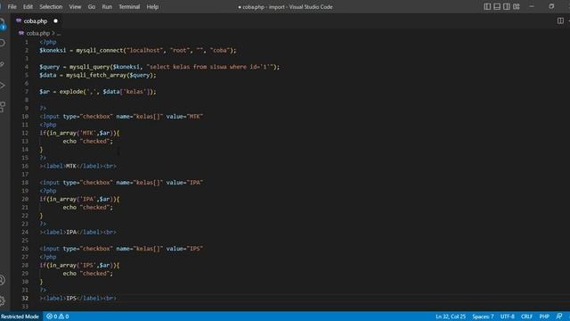Click explode call on line 7
Screen dimensions: 570x321
(x=71, y=92)
